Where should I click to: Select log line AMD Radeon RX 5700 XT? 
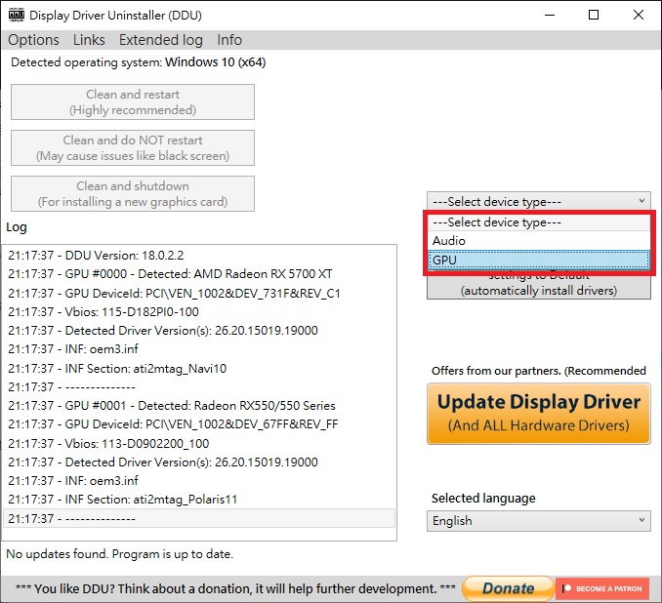pyautogui.click(x=199, y=274)
